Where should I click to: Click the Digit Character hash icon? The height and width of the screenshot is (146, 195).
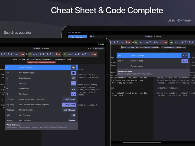pos(73,78)
